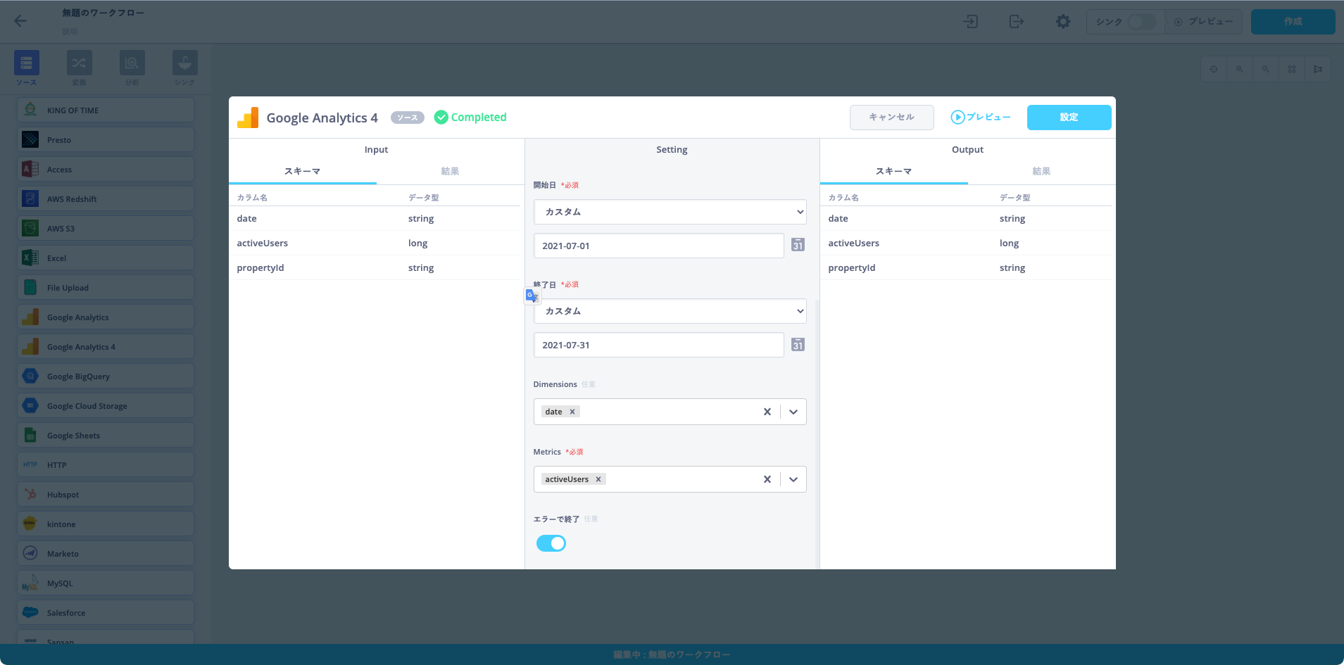Click the Completed status label
1344x665 pixels.
point(470,118)
